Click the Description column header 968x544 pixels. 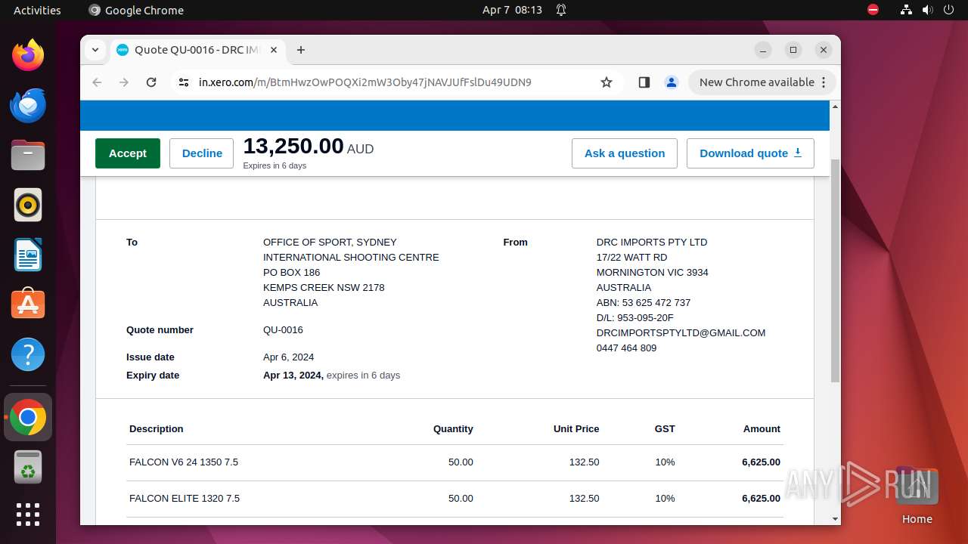[x=157, y=429]
